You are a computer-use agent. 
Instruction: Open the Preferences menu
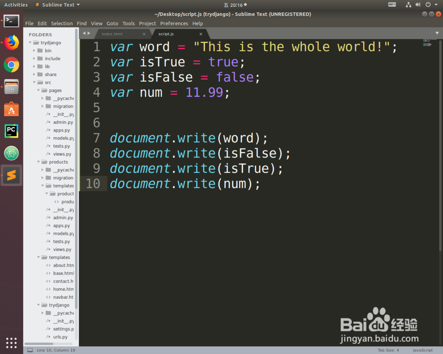tap(174, 23)
